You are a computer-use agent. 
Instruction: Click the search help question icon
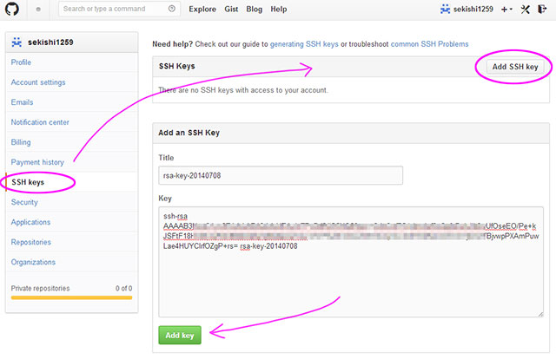(172, 9)
